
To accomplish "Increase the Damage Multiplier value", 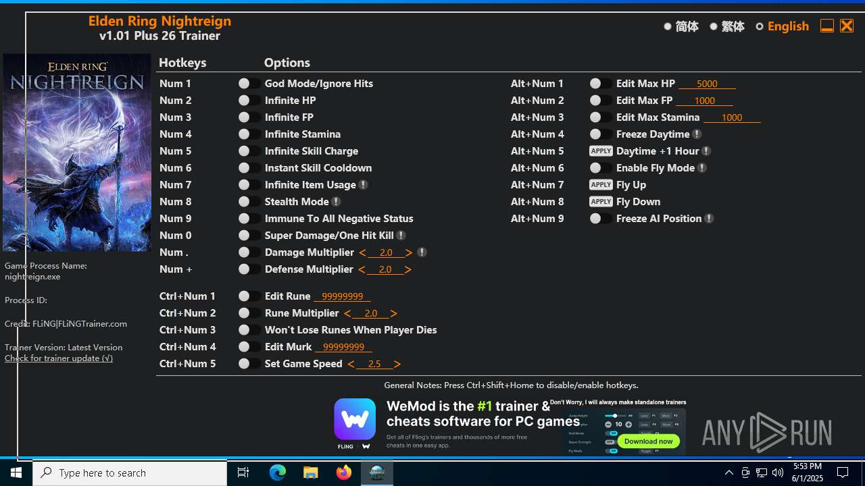I will tap(409, 252).
